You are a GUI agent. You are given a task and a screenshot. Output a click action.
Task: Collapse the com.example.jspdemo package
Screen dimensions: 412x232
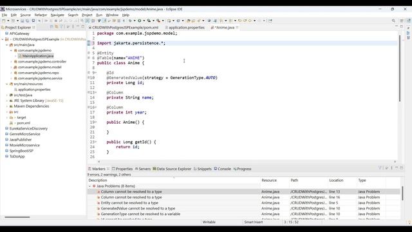(11, 50)
